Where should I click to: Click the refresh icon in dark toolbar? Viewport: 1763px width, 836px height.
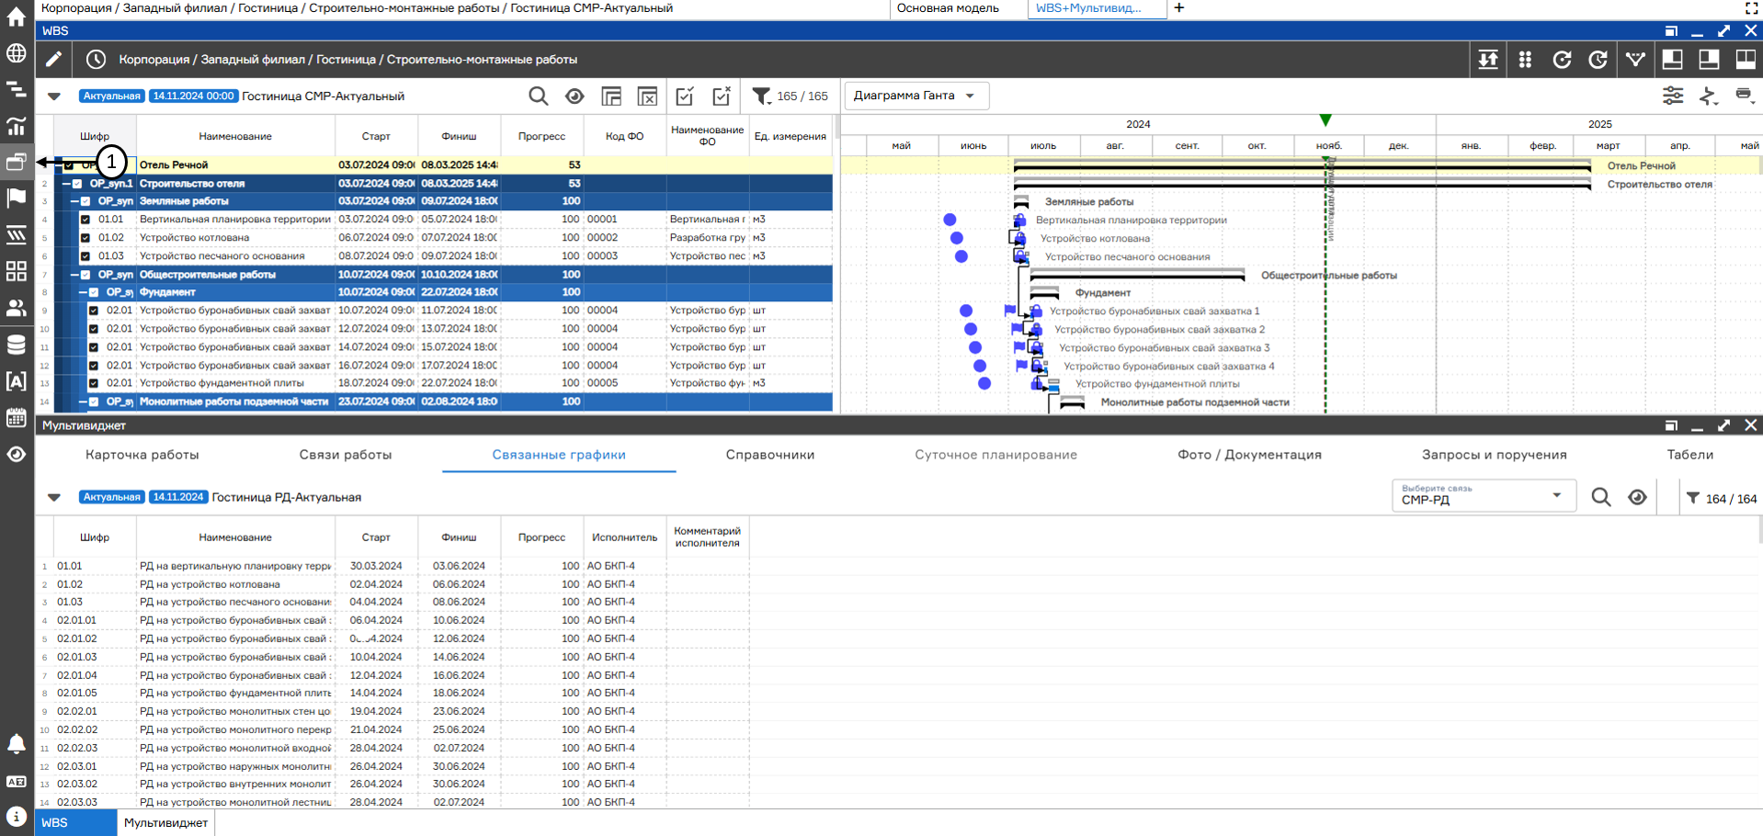(x=1562, y=60)
